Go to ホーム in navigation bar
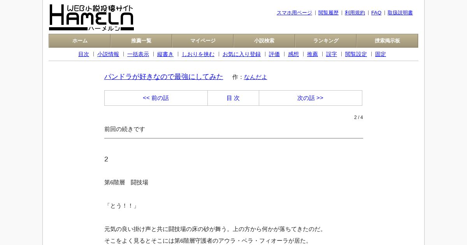This screenshot has height=245, width=467. tap(80, 41)
